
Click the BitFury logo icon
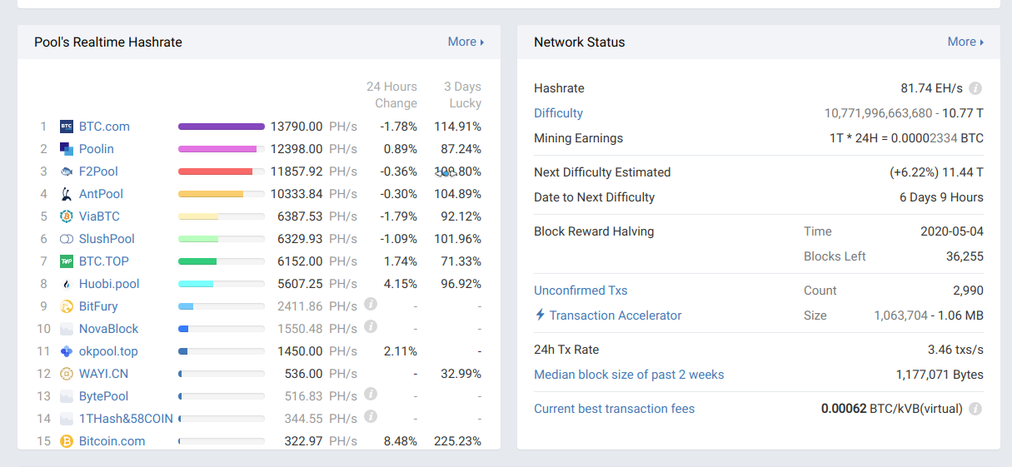67,306
